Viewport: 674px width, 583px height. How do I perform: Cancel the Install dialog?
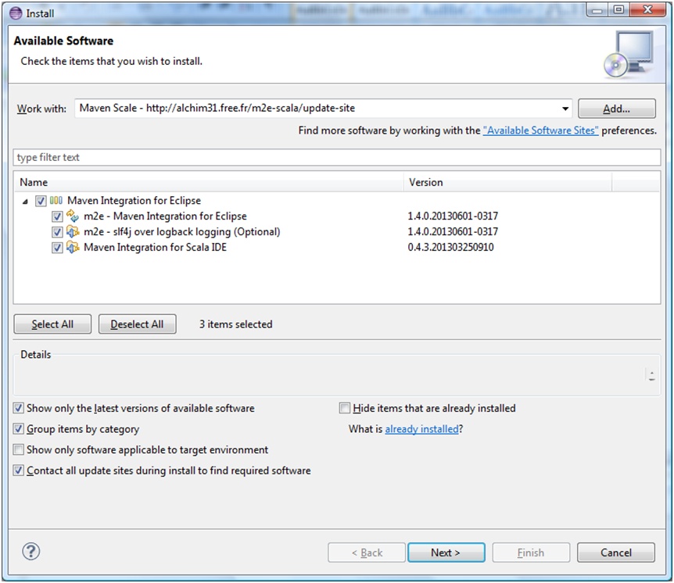(616, 553)
